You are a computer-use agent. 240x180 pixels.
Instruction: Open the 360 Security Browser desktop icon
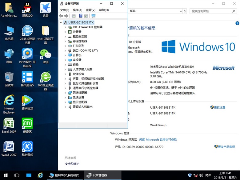(46, 79)
